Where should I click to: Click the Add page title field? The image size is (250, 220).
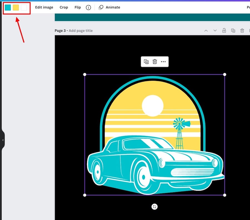[x=81, y=31]
